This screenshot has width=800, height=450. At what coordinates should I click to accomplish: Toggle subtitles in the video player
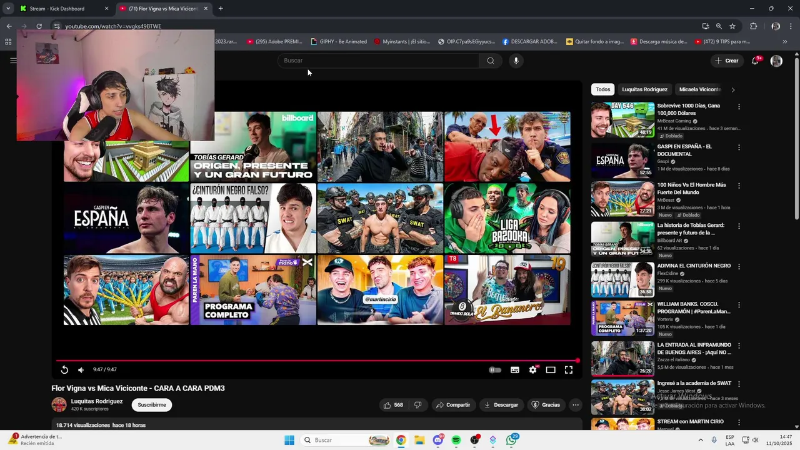coord(515,369)
